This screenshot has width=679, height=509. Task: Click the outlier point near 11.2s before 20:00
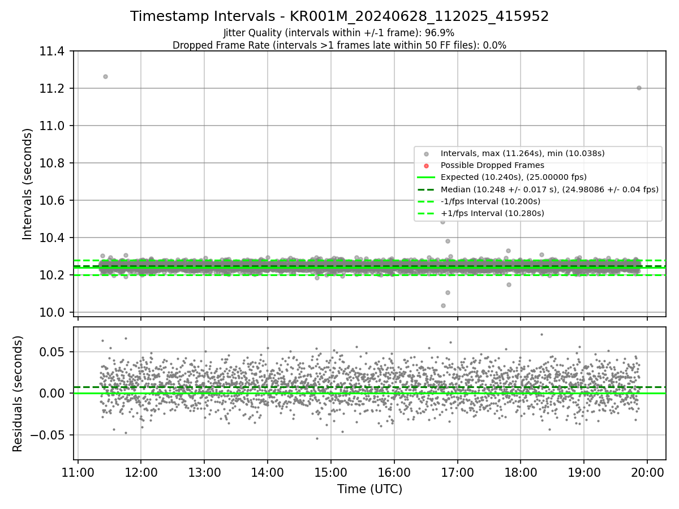[x=639, y=88]
